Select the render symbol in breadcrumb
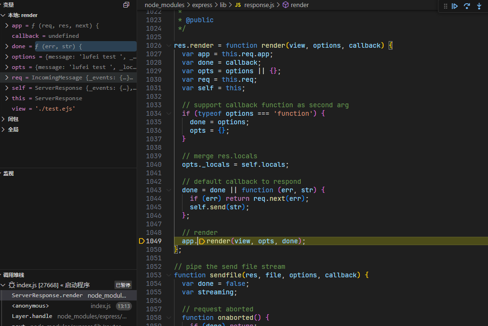The height and width of the screenshot is (326, 488). tap(300, 5)
